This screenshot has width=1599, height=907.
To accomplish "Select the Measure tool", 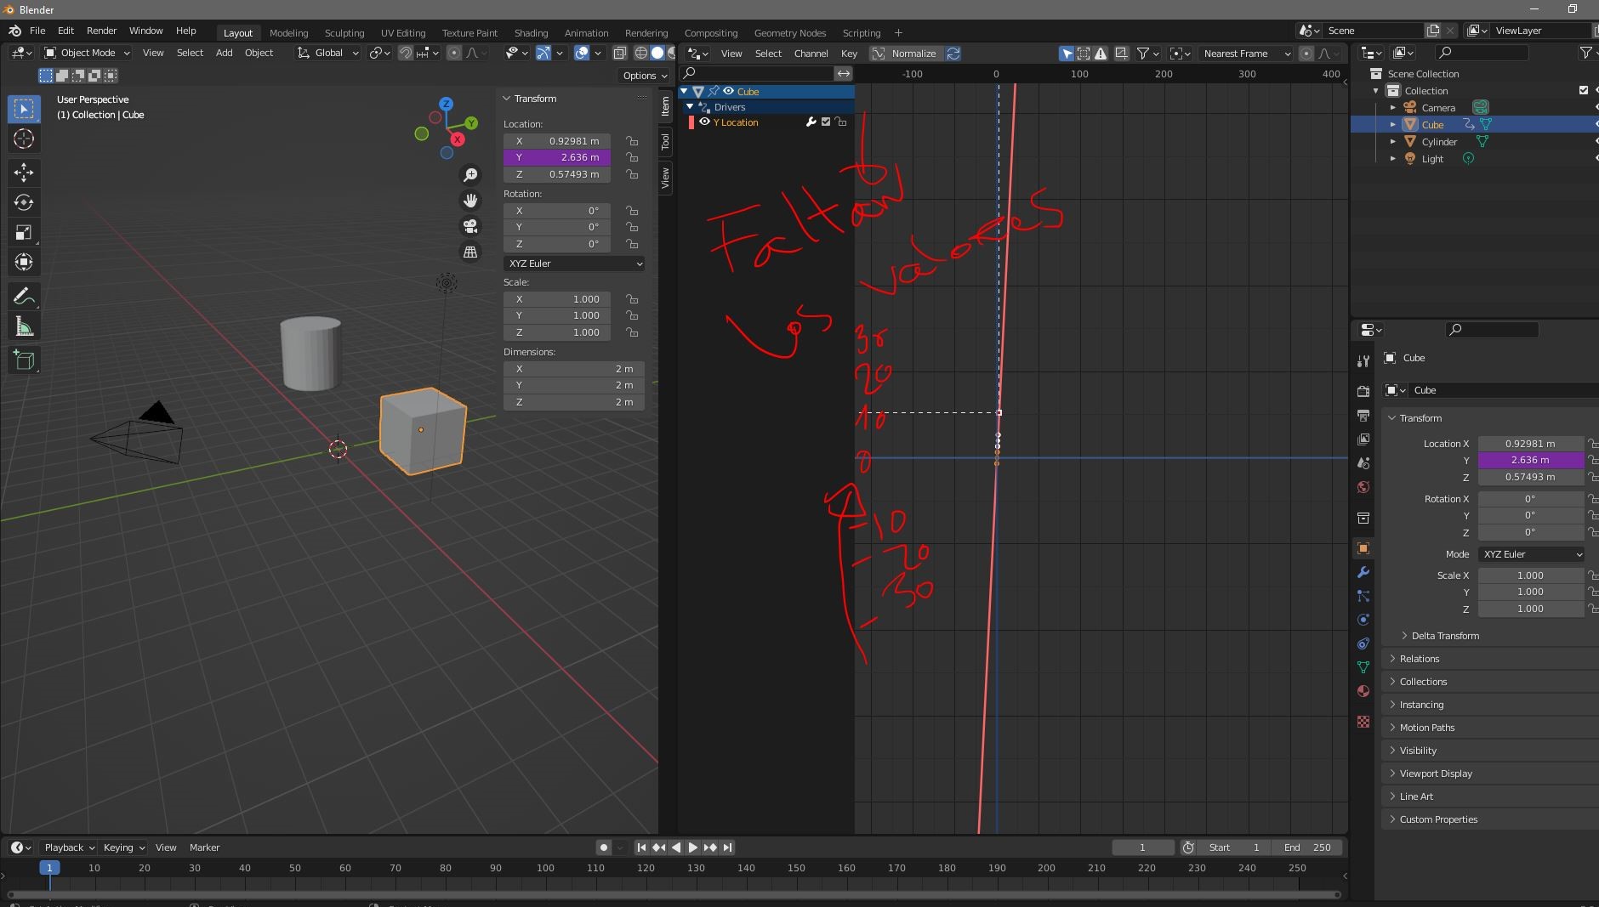I will click(x=24, y=327).
